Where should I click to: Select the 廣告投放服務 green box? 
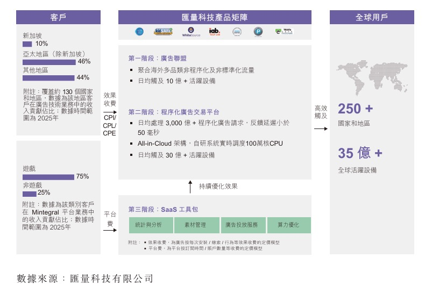click(x=243, y=225)
